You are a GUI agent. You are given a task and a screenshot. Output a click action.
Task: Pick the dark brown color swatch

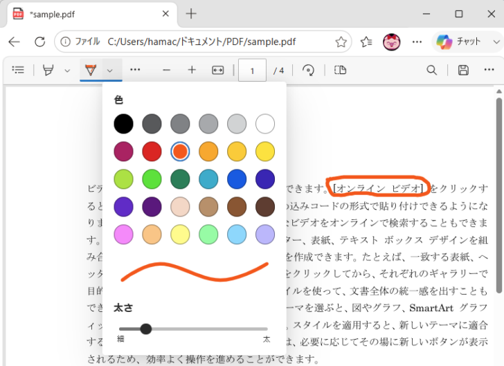click(265, 207)
